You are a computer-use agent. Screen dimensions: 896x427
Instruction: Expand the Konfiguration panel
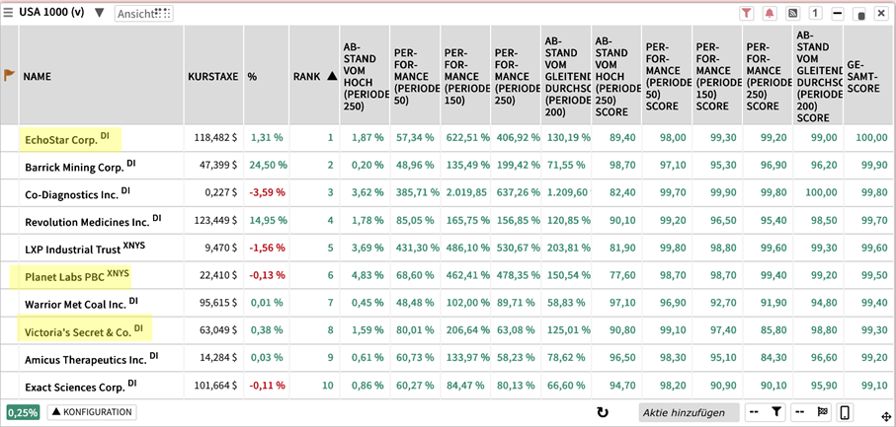[x=92, y=412]
